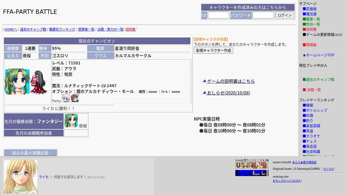Select the silver-haired party member icon
This screenshot has height=195, width=347.
click(x=66, y=98)
